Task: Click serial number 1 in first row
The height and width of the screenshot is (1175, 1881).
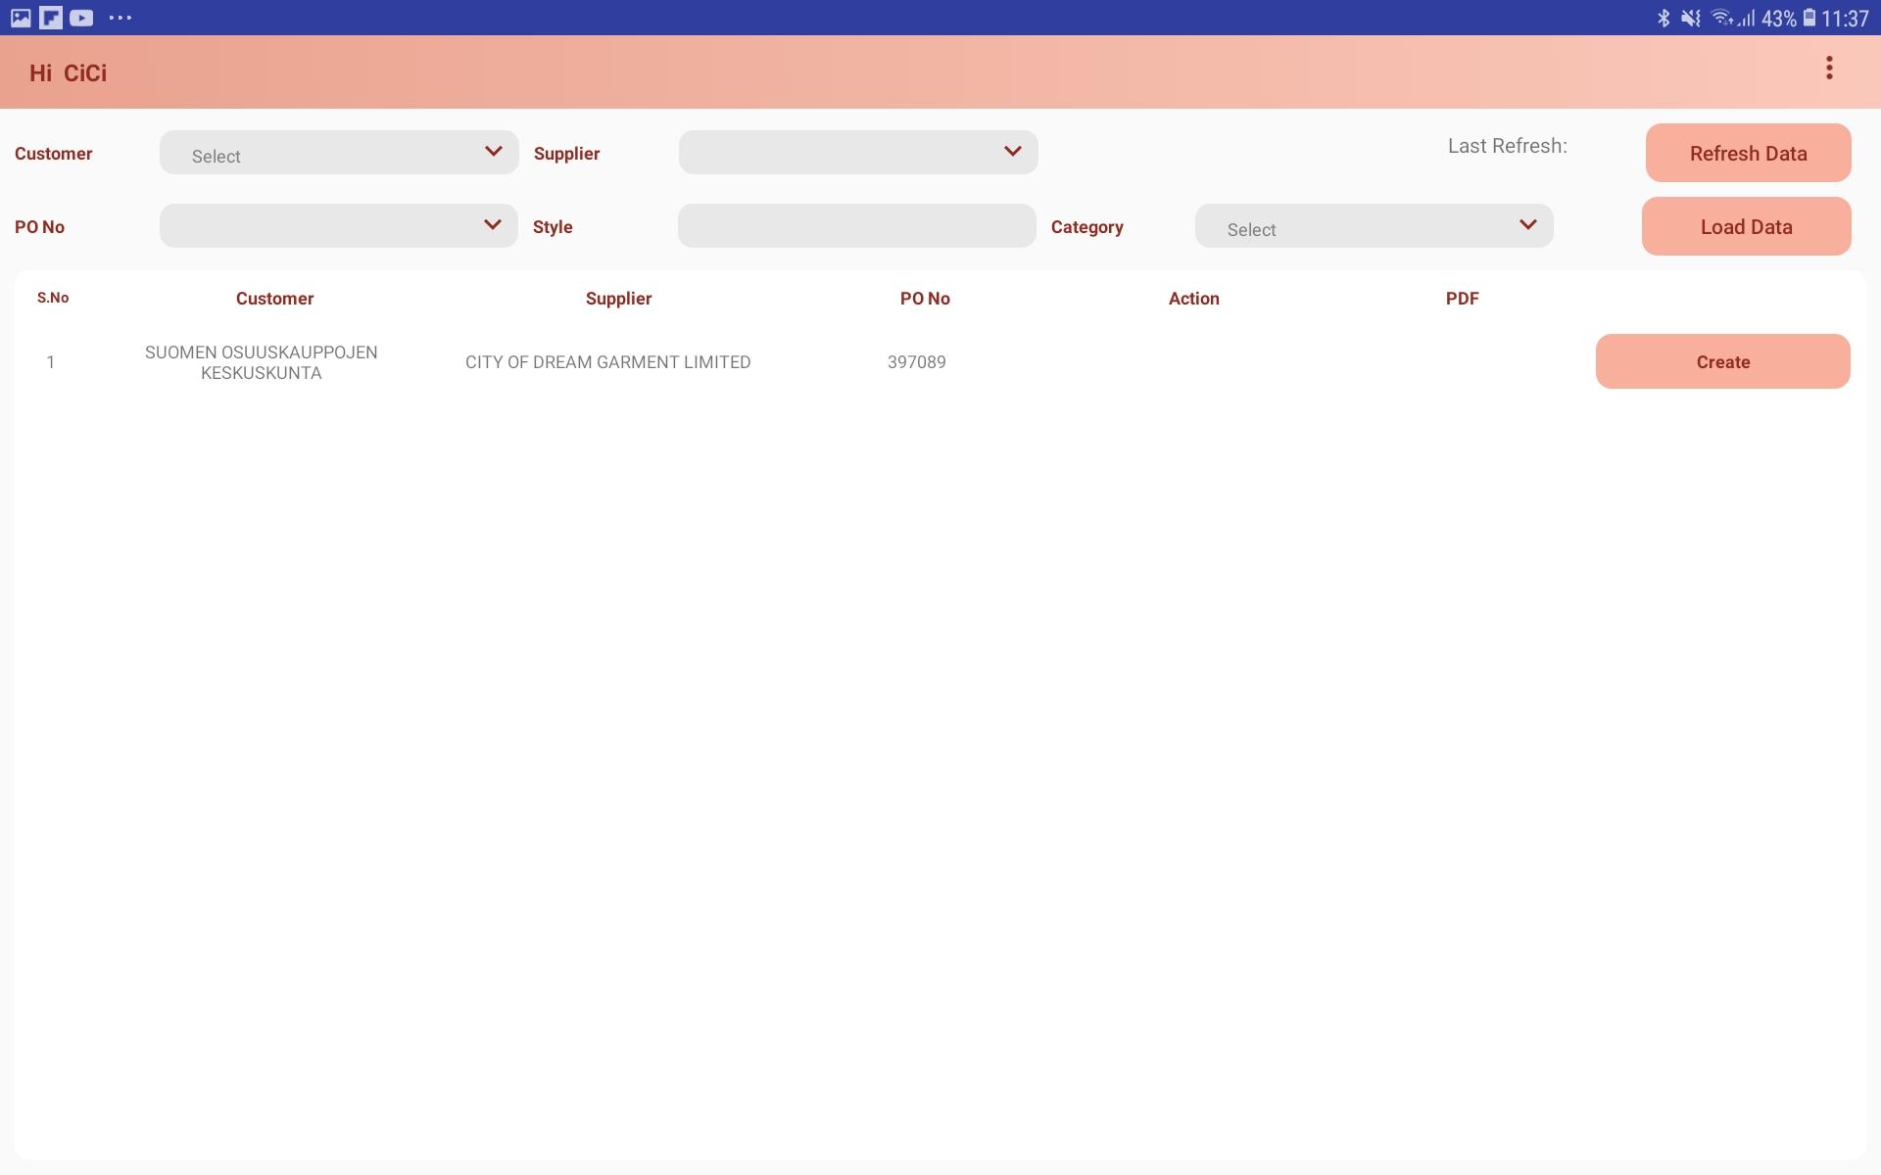Action: (51, 362)
